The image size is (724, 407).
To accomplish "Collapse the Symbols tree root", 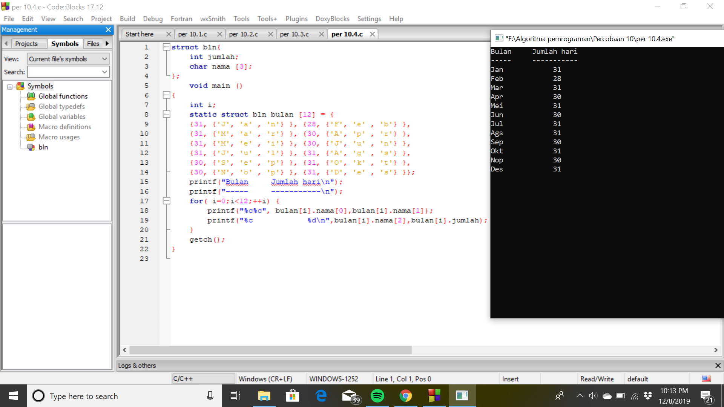I will tap(10, 87).
